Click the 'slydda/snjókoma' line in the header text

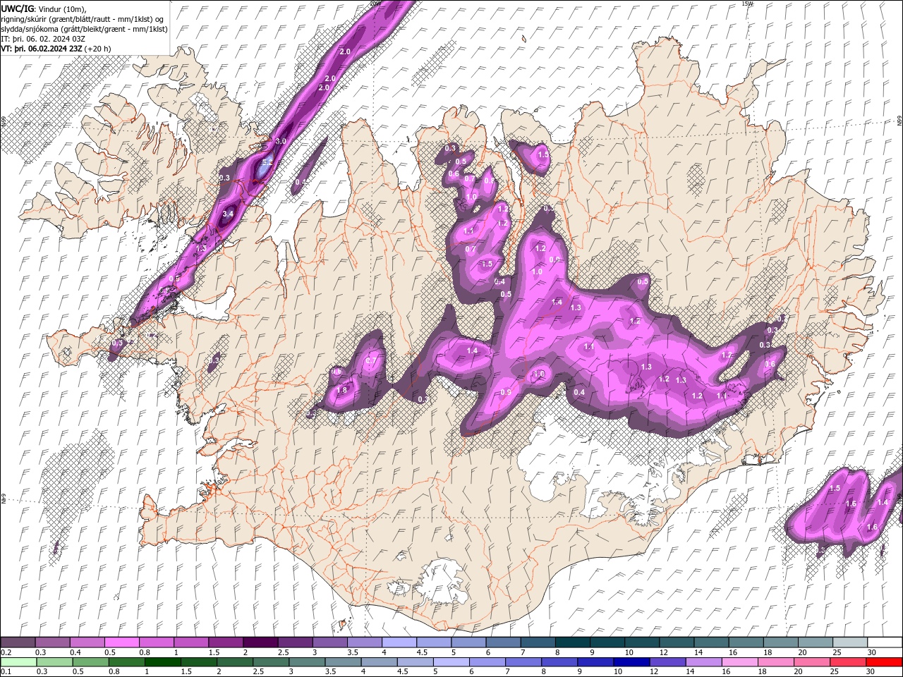pyautogui.click(x=85, y=29)
